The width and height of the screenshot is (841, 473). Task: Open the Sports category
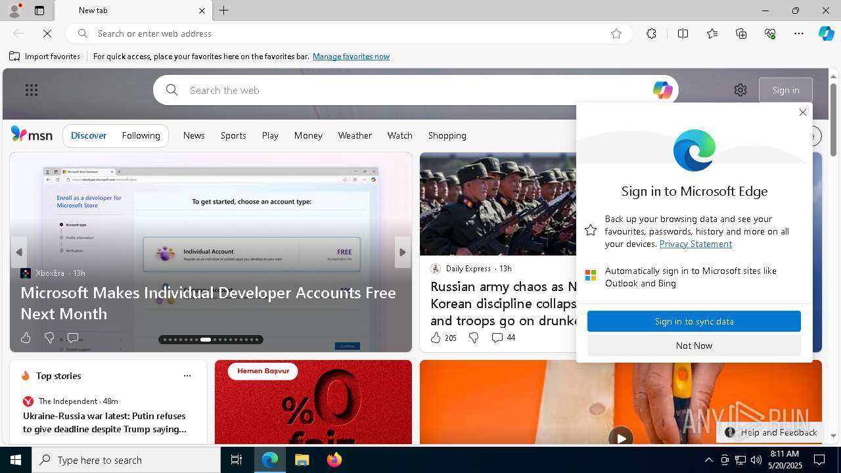click(x=233, y=135)
